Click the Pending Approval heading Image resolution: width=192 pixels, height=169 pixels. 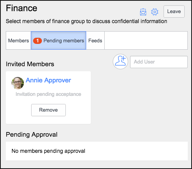32,135
